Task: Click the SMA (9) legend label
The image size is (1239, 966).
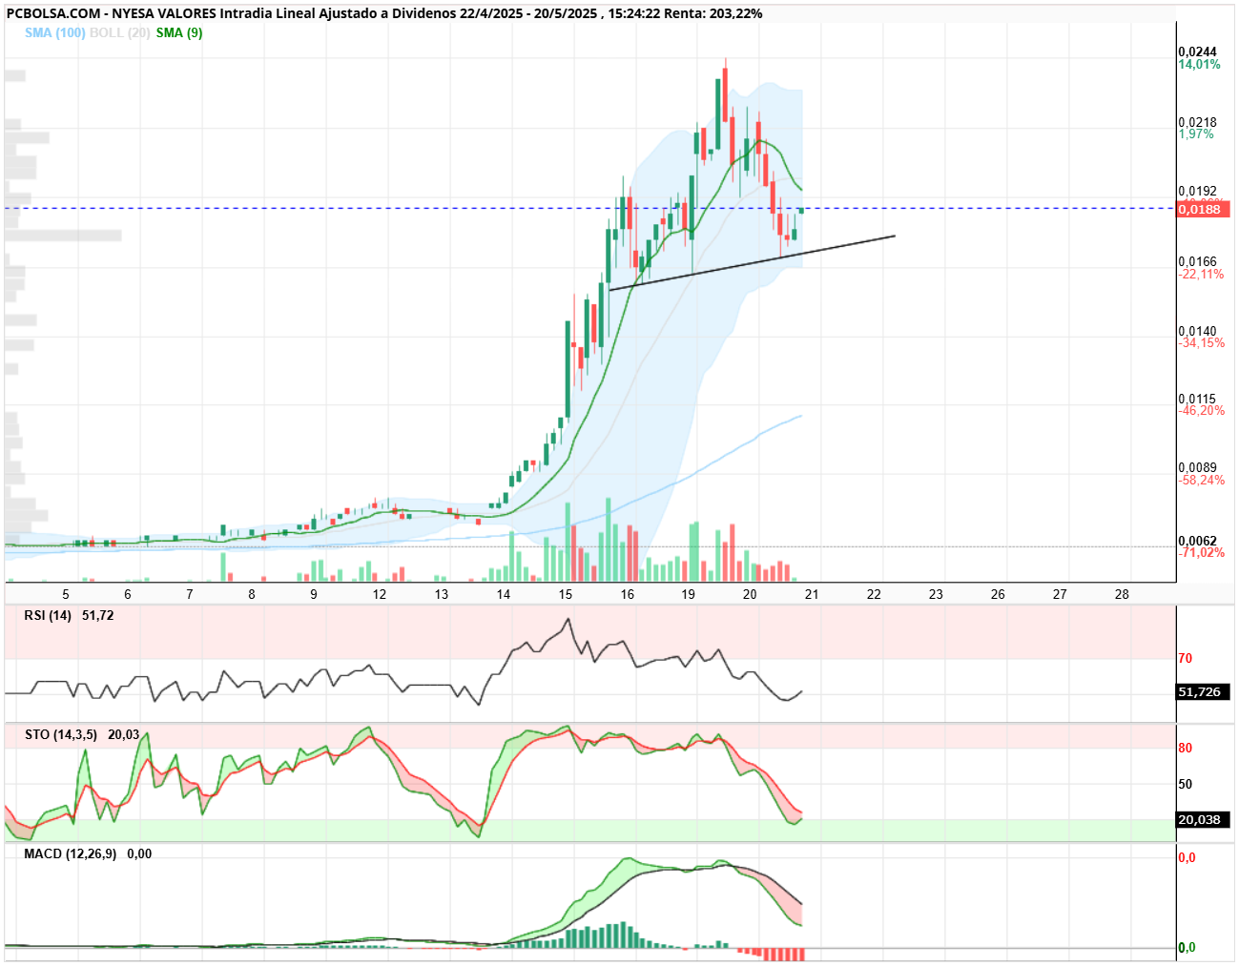Action: click(179, 32)
